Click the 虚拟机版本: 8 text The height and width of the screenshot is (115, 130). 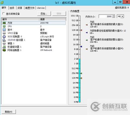pyautogui.click(x=122, y=8)
